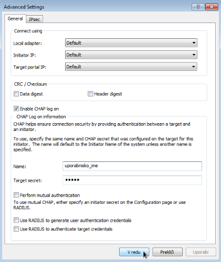Click the question mark help button
221x262 pixels.
[x=198, y=7]
